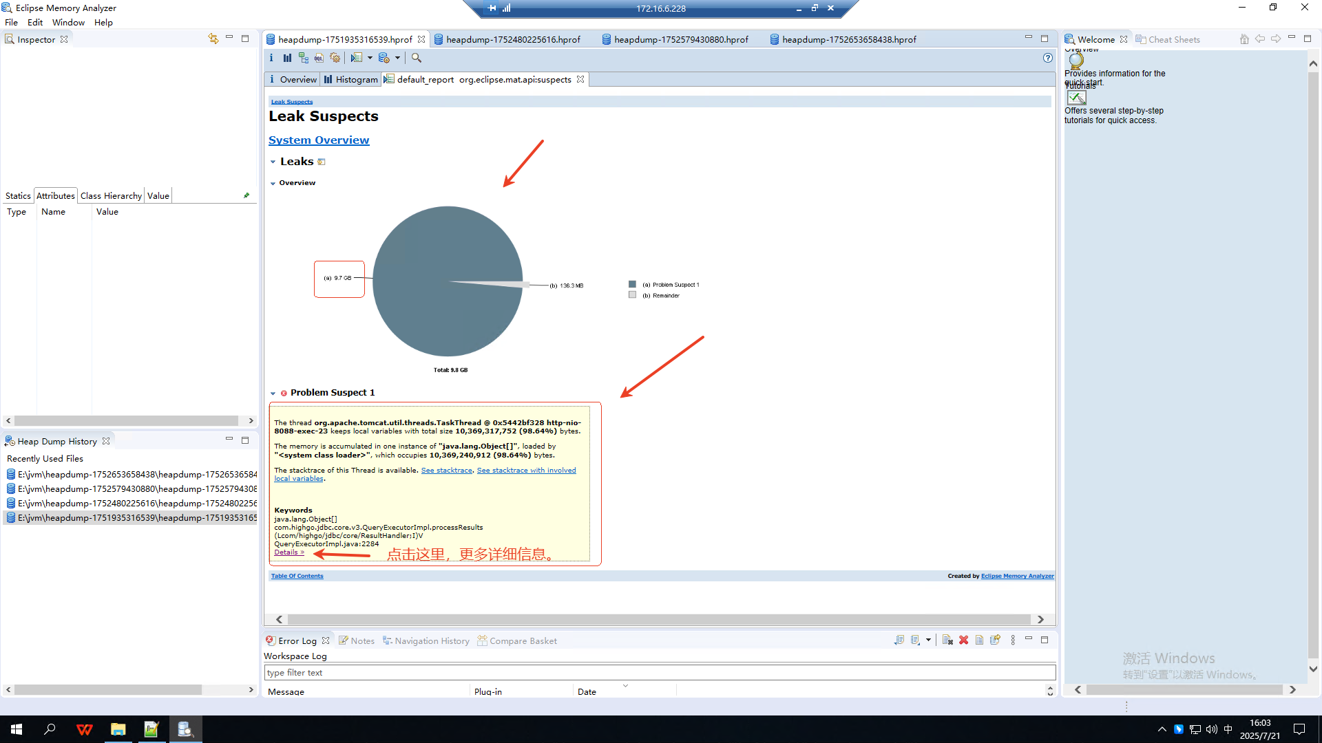Open the System Overview link

pos(319,140)
